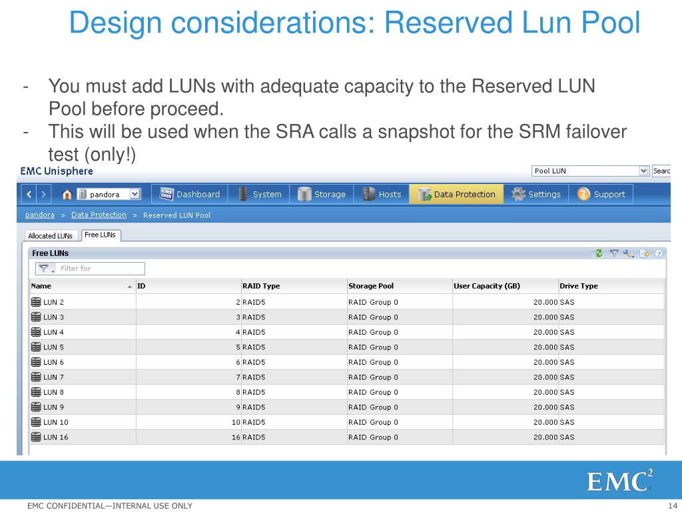Click the LUN 6 disk icon
The width and height of the screenshot is (682, 512).
pos(36,362)
